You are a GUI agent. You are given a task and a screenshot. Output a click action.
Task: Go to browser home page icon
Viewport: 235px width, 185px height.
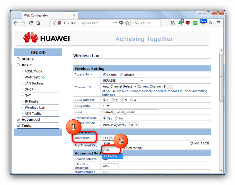(x=38, y=23)
